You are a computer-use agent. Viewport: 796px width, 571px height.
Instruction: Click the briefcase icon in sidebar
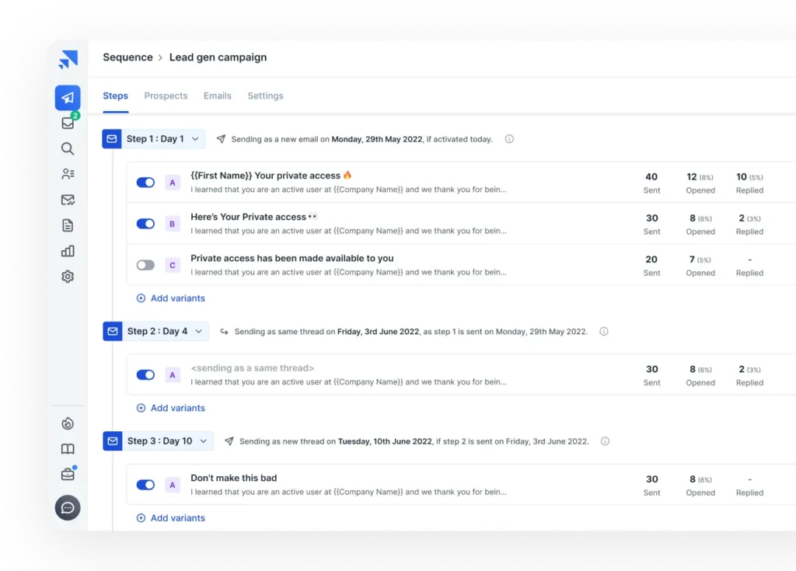tap(68, 474)
